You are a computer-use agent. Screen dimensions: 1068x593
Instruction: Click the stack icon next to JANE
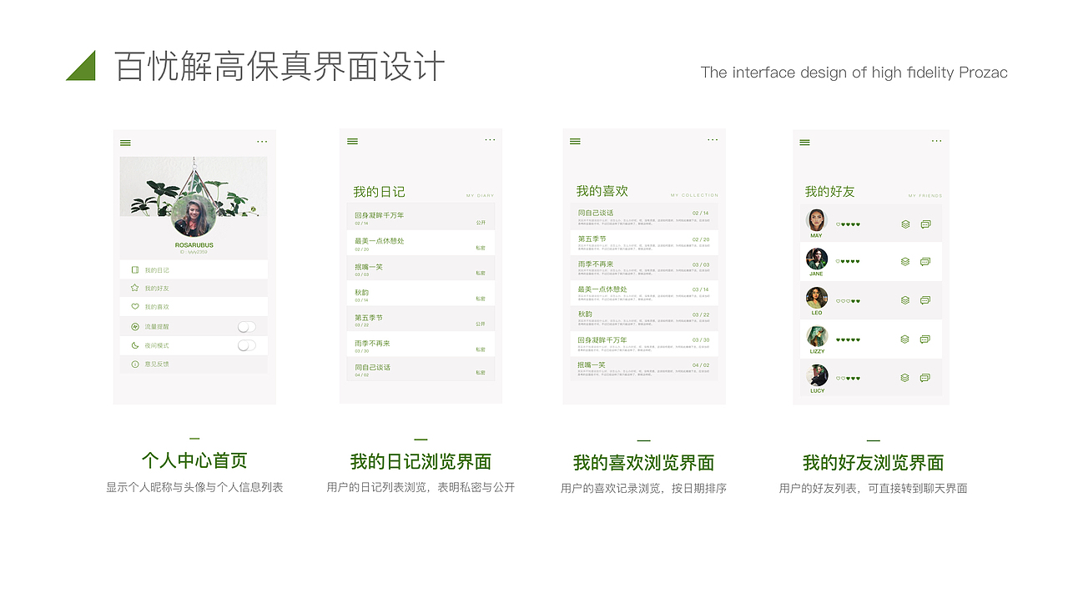[904, 261]
